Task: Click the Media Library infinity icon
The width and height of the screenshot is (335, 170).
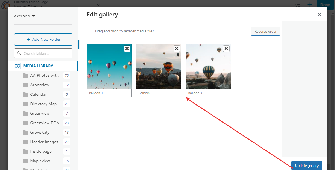Action: tap(17, 66)
